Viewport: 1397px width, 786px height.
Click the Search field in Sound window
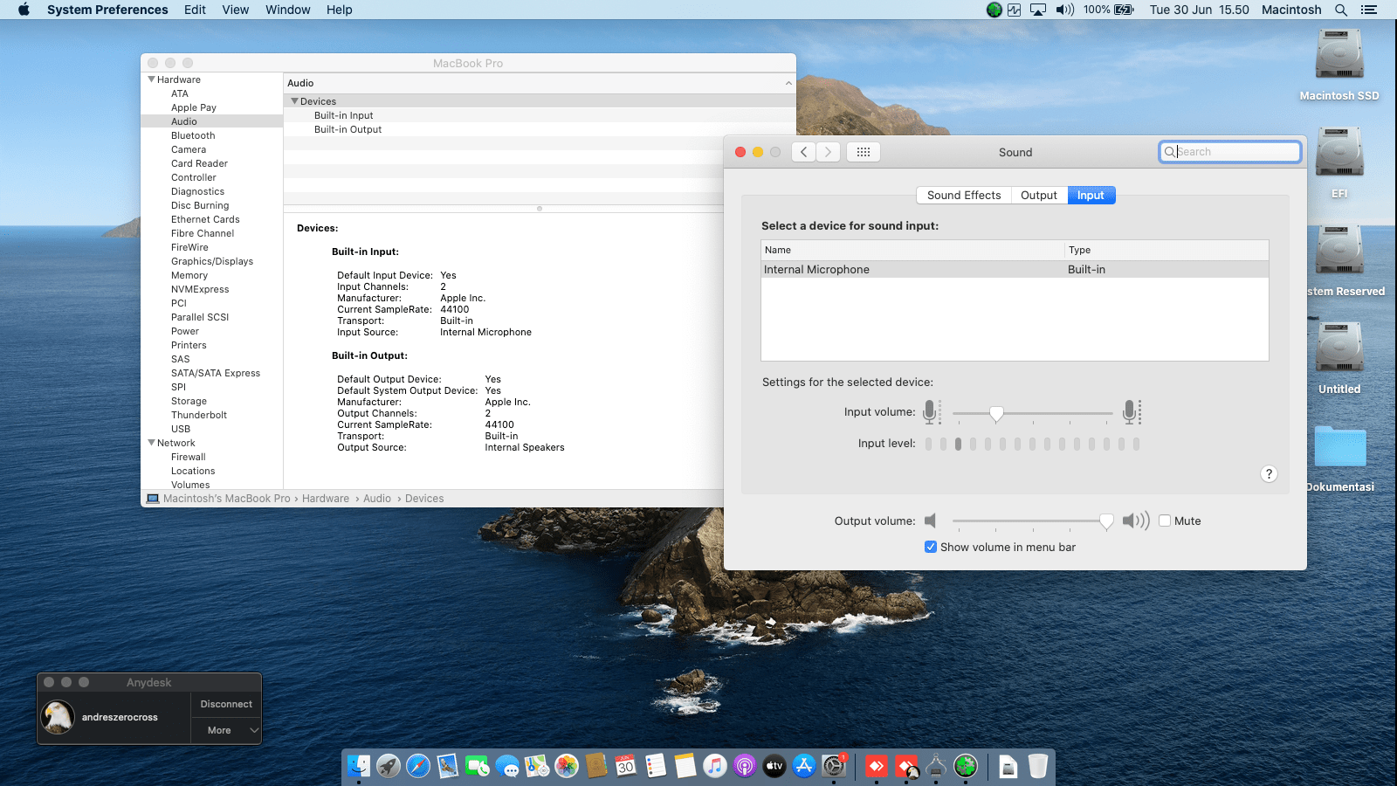pos(1235,152)
